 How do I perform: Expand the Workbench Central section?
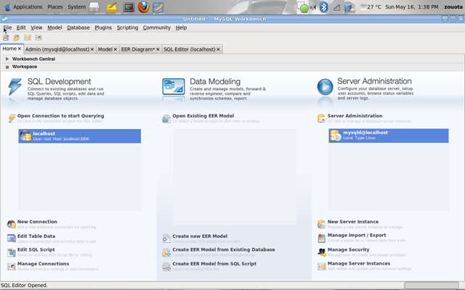7,59
